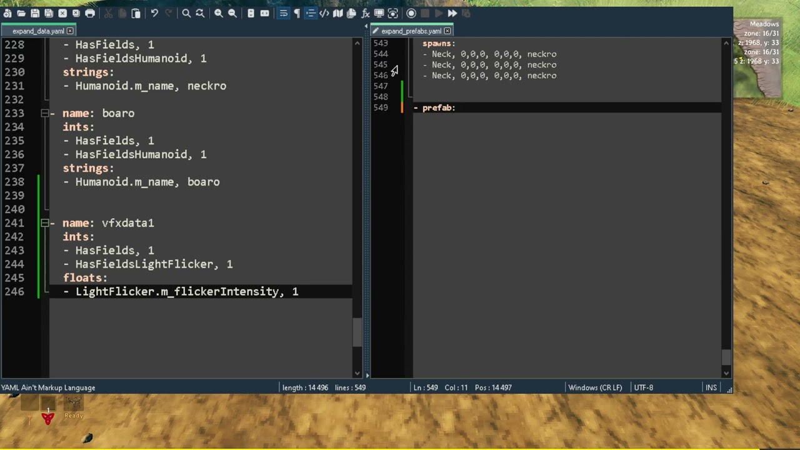Screen dimensions: 800x450
Task: Print the current document
Action: click(90, 13)
